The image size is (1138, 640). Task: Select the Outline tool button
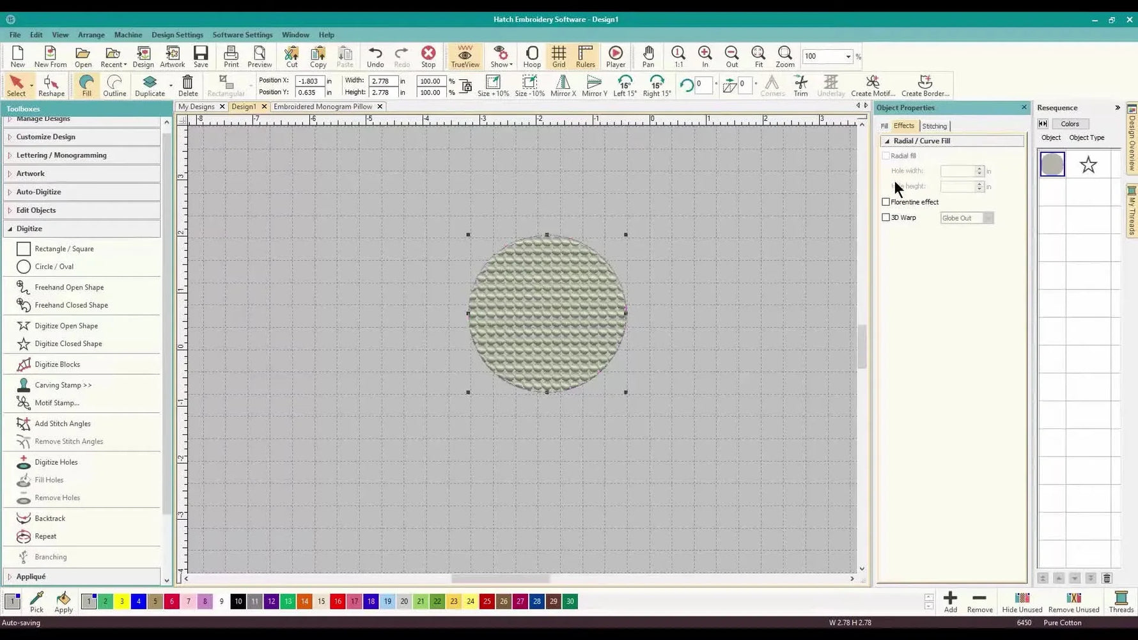click(114, 86)
